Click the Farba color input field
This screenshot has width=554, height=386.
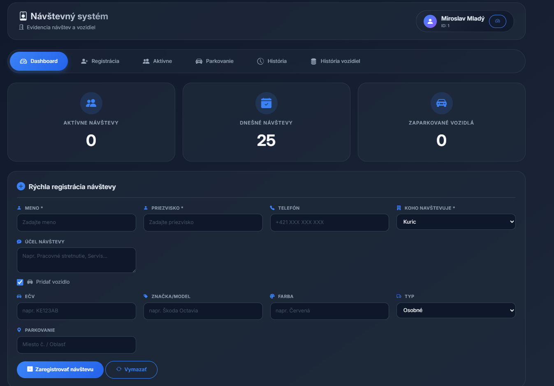[x=329, y=311]
